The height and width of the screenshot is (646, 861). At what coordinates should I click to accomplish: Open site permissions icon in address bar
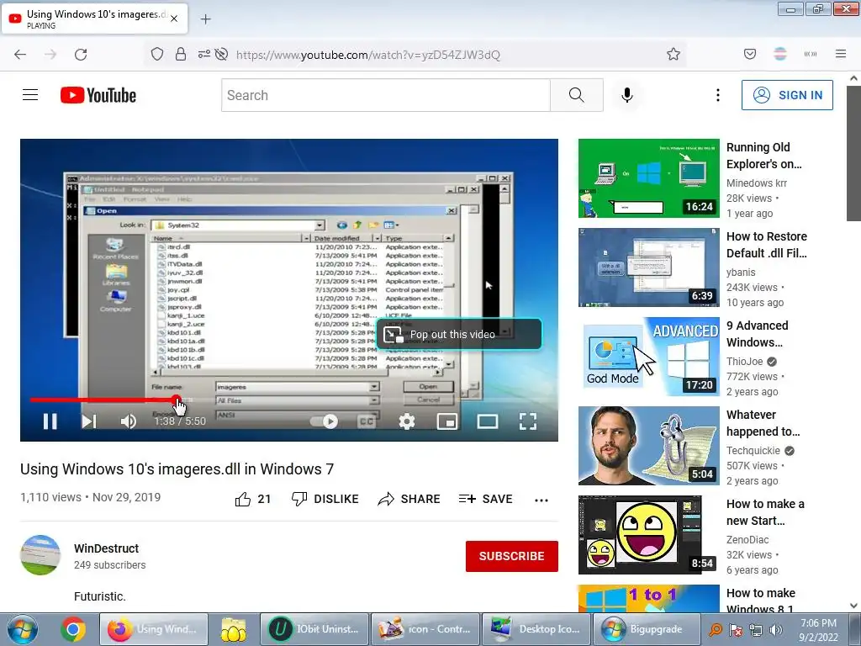pyautogui.click(x=203, y=54)
